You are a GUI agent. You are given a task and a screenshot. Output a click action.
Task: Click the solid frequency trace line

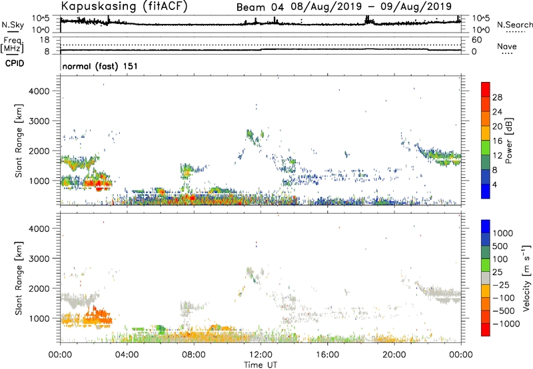coord(261,49)
